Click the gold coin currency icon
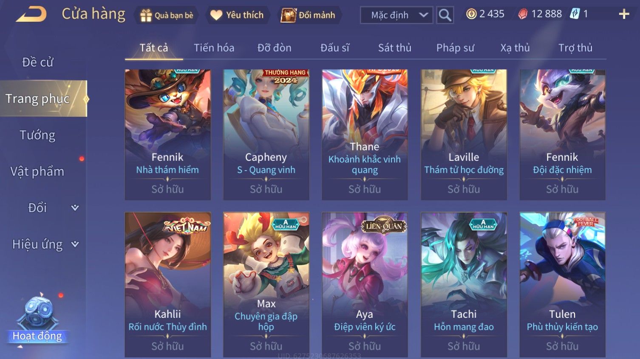The image size is (640, 359). coord(471,14)
